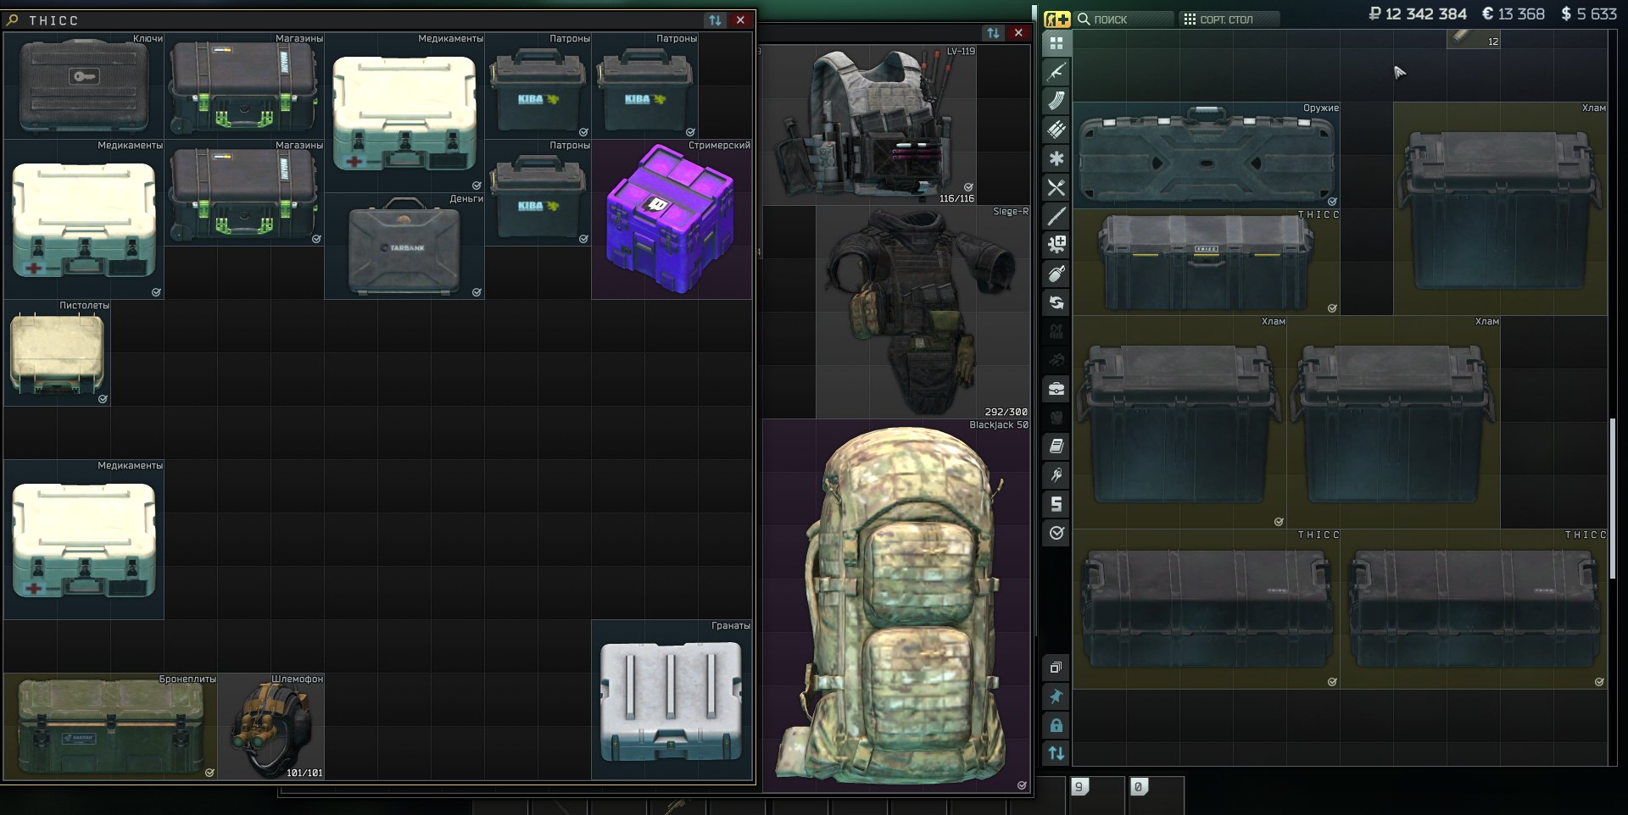Select the Siege-R armored rig
Viewport: 1628px width, 815px height.
pyautogui.click(x=923, y=312)
